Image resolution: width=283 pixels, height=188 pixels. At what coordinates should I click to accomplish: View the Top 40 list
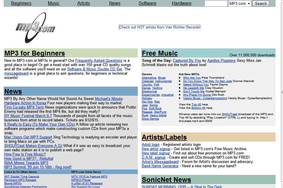[x=196, y=105]
